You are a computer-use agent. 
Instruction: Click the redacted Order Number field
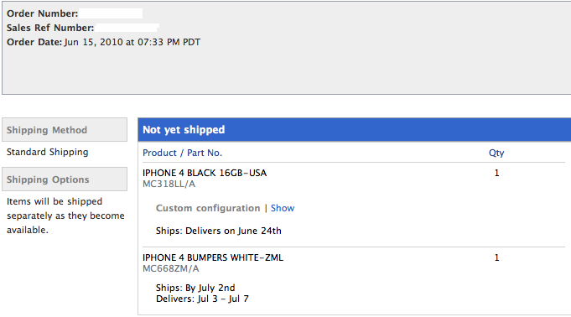111,13
